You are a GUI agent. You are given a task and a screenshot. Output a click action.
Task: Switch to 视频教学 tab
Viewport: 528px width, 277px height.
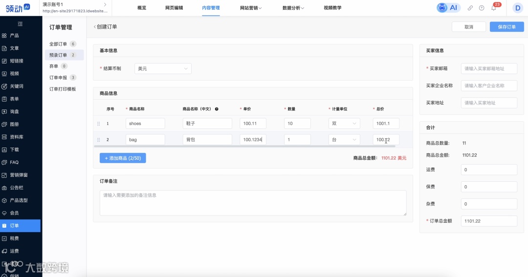tap(333, 8)
